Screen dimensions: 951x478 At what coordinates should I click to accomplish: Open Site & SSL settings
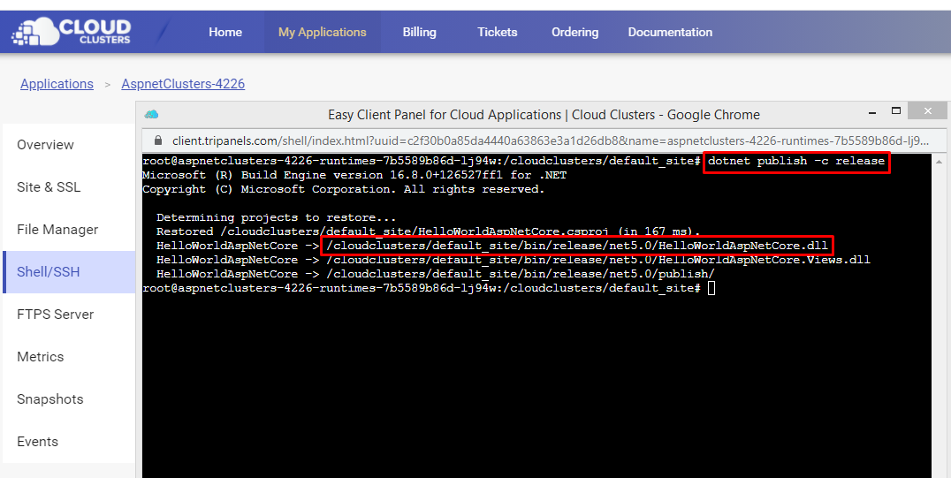pyautogui.click(x=49, y=187)
